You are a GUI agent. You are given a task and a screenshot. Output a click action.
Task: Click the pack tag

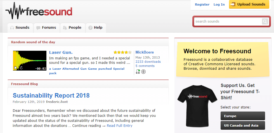53,73
